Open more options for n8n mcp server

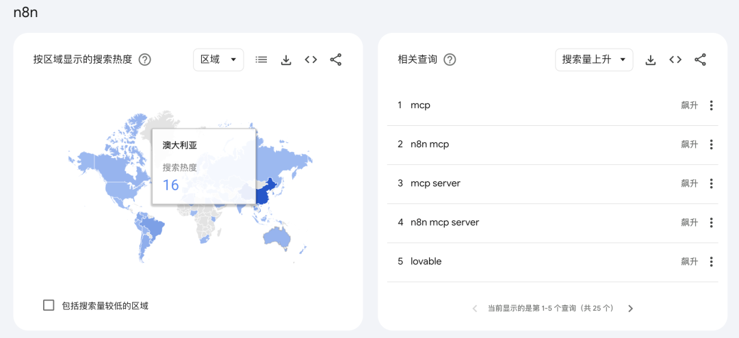(711, 222)
